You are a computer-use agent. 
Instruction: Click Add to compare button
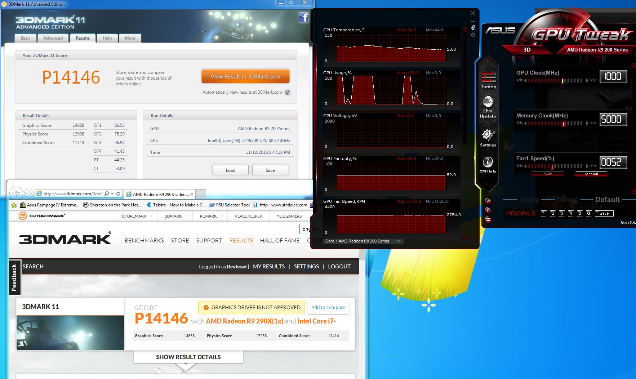pos(328,307)
